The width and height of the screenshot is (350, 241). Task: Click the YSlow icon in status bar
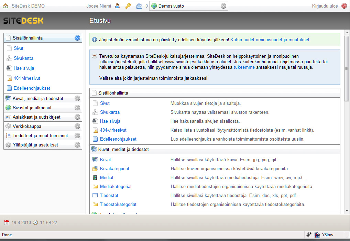click(x=317, y=235)
